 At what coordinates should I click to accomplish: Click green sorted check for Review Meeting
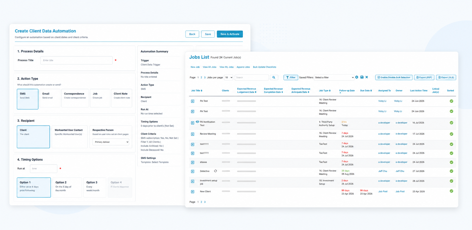451,134
